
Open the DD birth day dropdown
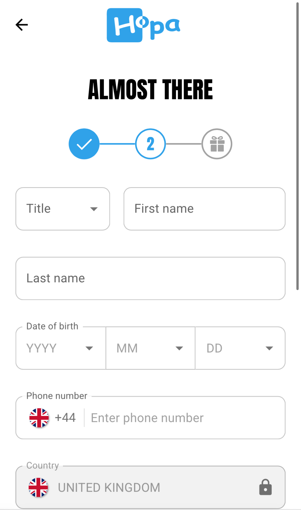(x=240, y=348)
